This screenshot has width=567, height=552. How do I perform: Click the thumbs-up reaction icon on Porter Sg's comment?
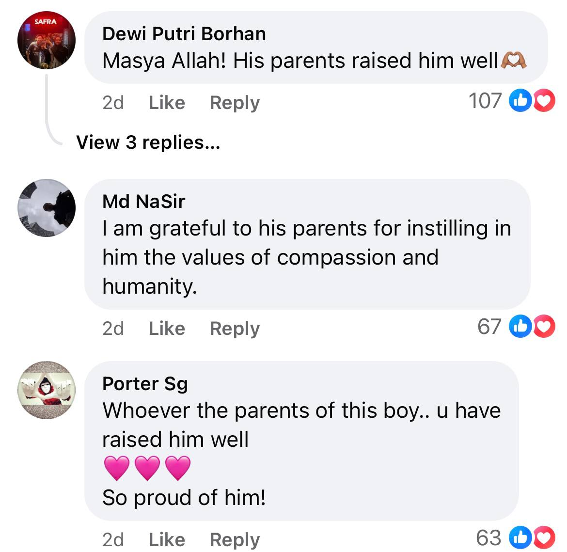click(520, 537)
